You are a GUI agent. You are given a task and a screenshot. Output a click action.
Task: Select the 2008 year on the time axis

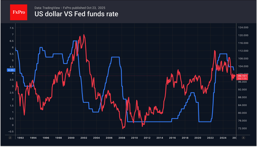(122, 138)
